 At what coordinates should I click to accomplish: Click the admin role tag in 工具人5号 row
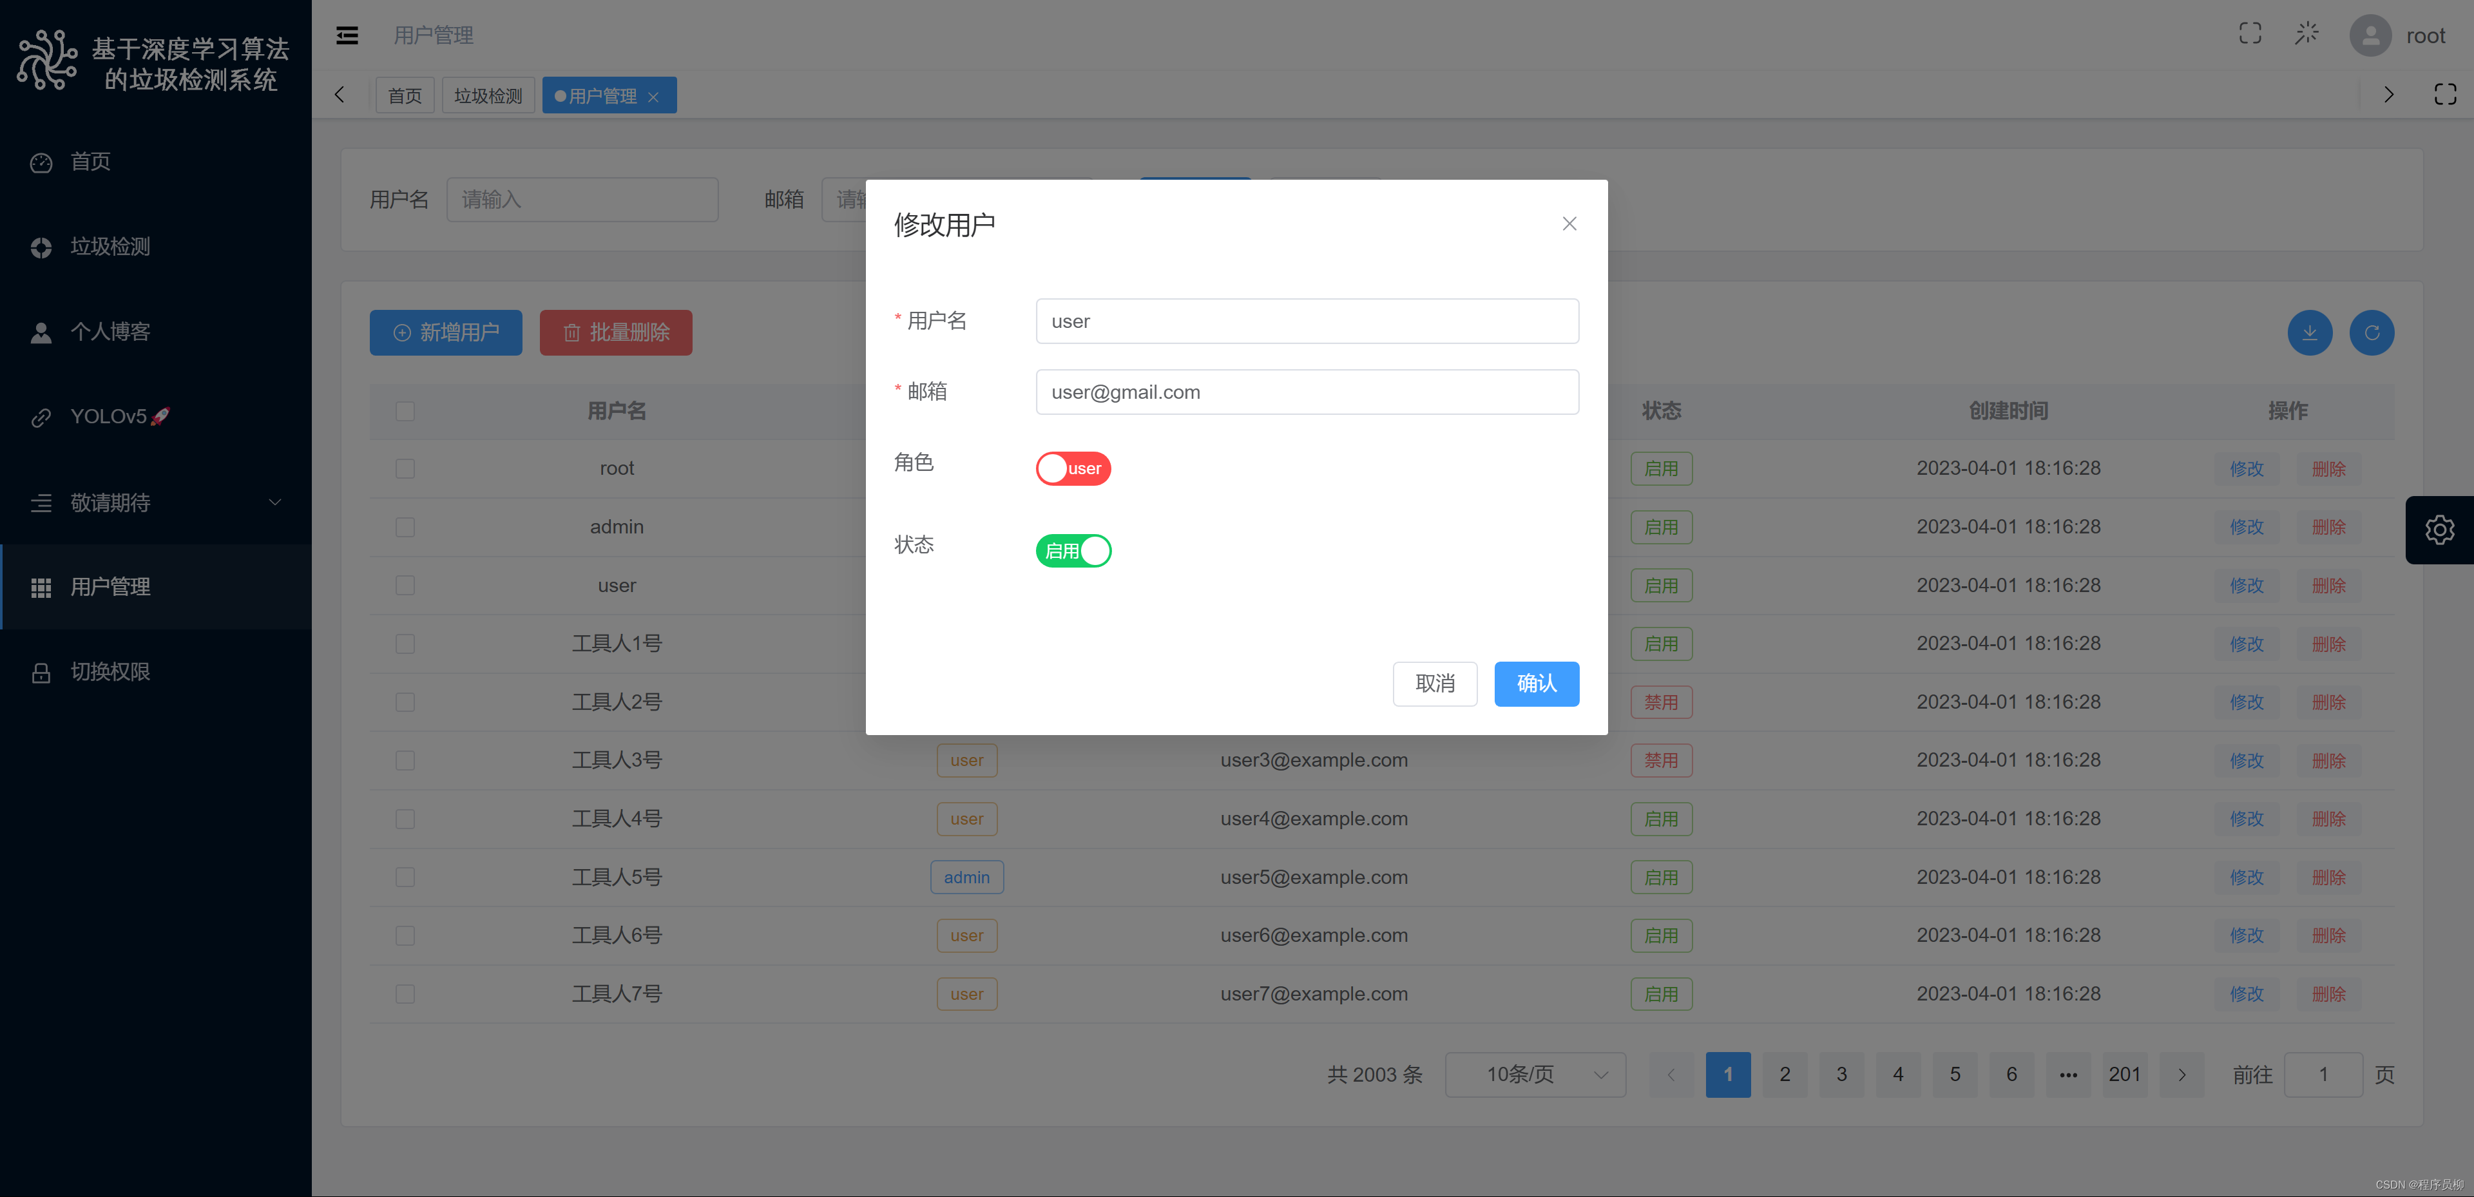966,877
